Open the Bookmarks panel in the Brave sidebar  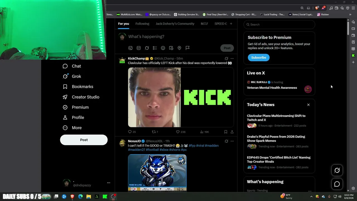pos(353,42)
